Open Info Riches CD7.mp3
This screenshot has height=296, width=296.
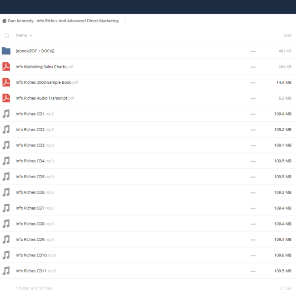[35, 208]
